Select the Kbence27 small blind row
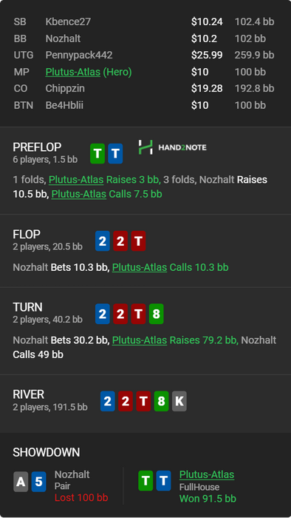The image size is (291, 518). [x=145, y=21]
